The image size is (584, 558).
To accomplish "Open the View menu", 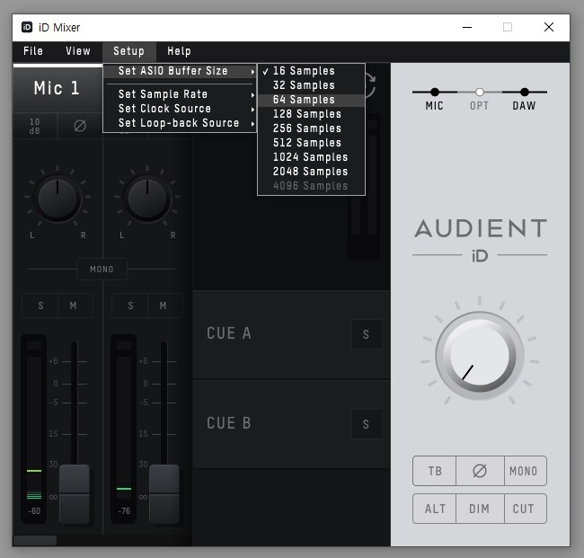I will pyautogui.click(x=78, y=51).
